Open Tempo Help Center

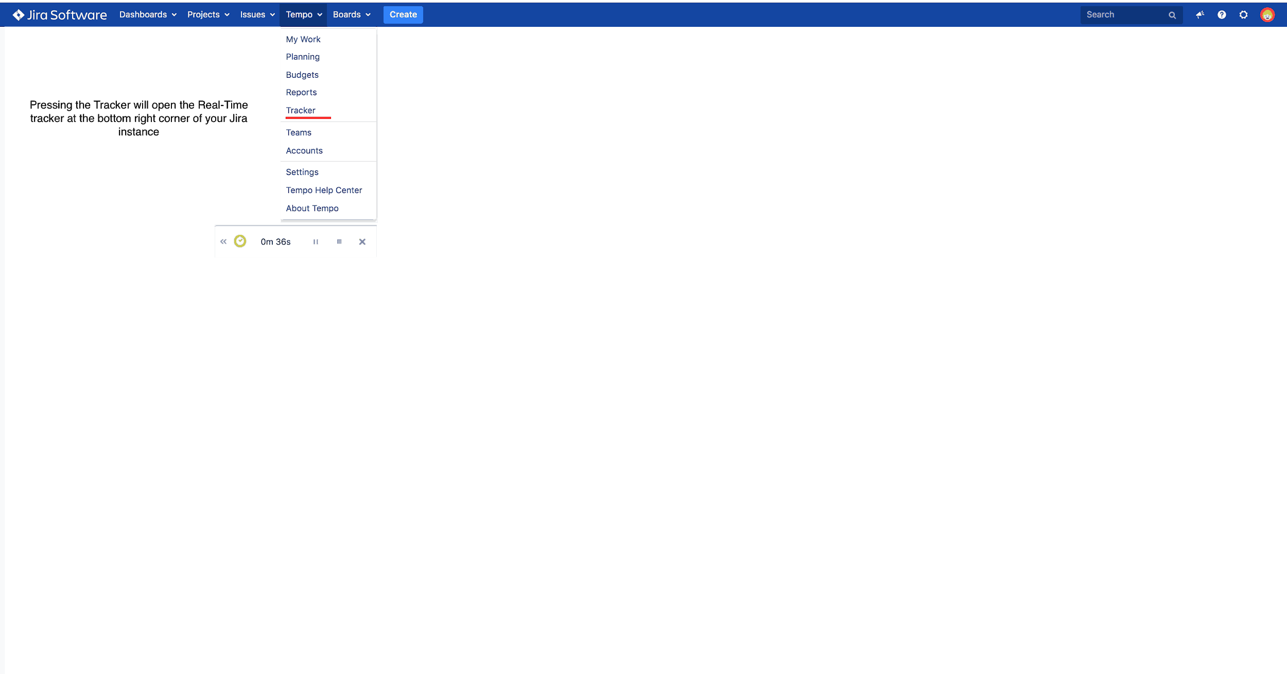[324, 190]
